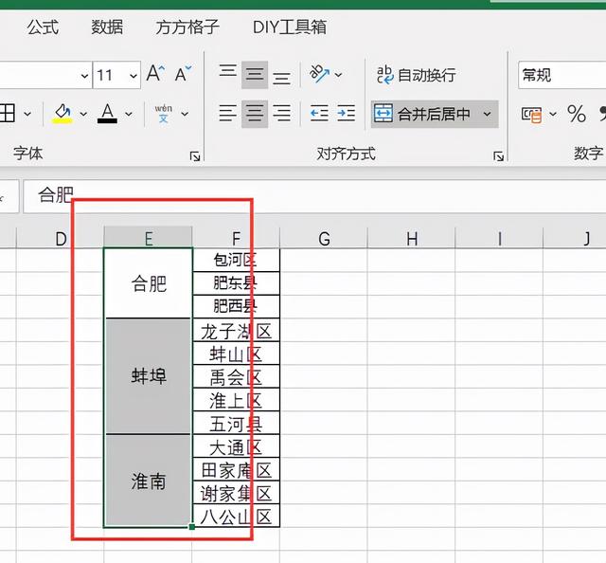Select cell 禹会区

pos(236,377)
